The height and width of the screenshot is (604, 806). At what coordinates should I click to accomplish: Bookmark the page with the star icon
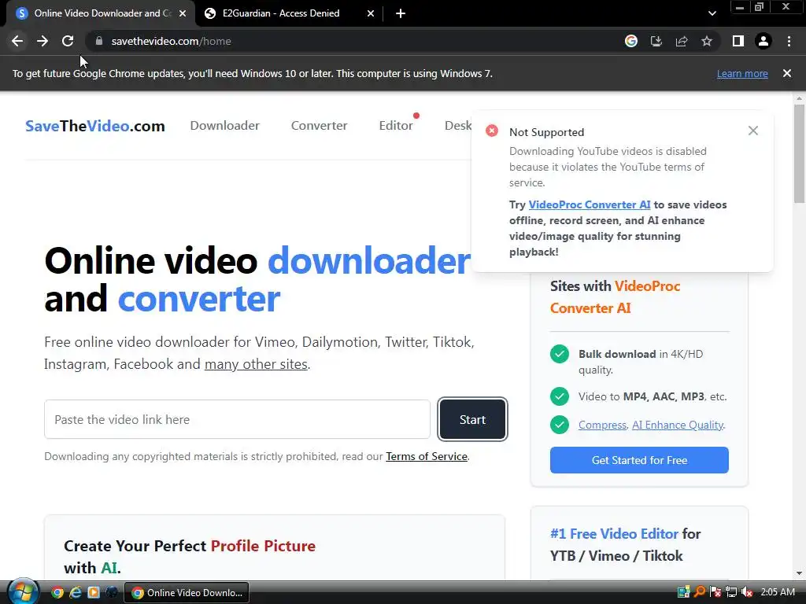point(707,41)
